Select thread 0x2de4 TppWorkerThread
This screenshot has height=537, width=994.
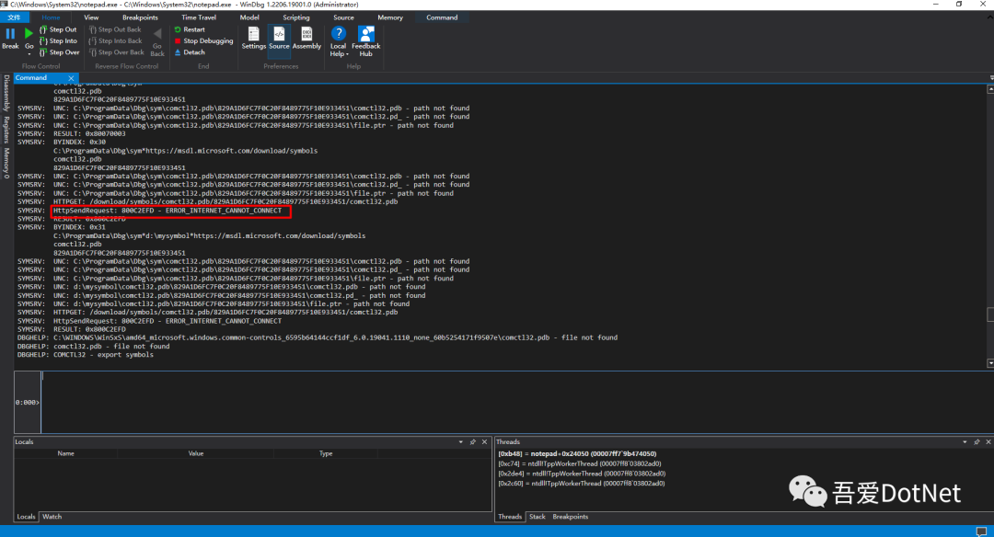582,474
